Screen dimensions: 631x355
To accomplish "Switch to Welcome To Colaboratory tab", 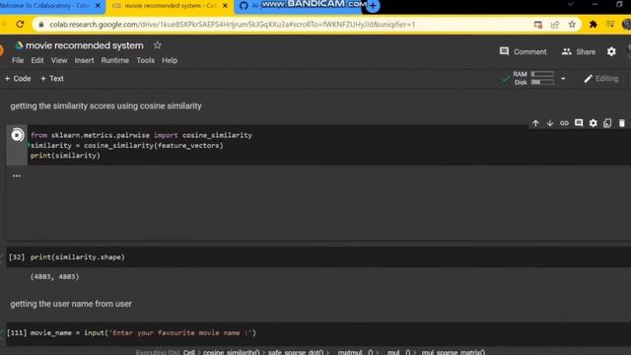I will point(44,6).
